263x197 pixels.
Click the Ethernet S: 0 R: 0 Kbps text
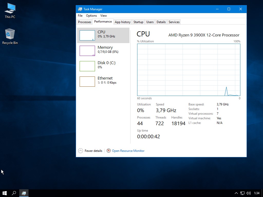click(x=107, y=83)
